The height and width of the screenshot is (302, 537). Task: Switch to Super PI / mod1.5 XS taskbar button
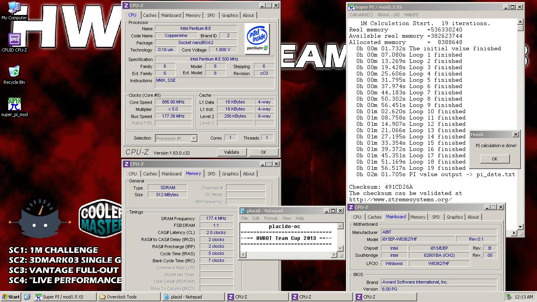tap(64, 297)
